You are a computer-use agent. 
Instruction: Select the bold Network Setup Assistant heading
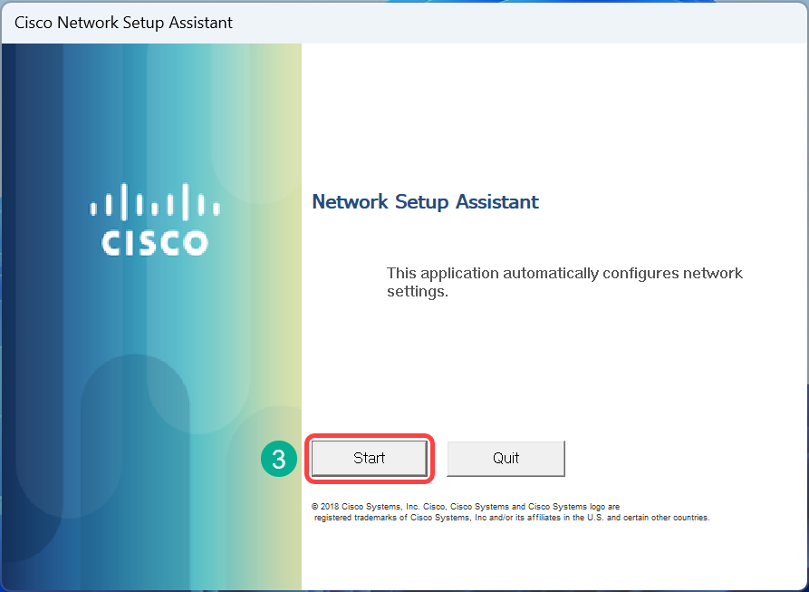point(425,201)
